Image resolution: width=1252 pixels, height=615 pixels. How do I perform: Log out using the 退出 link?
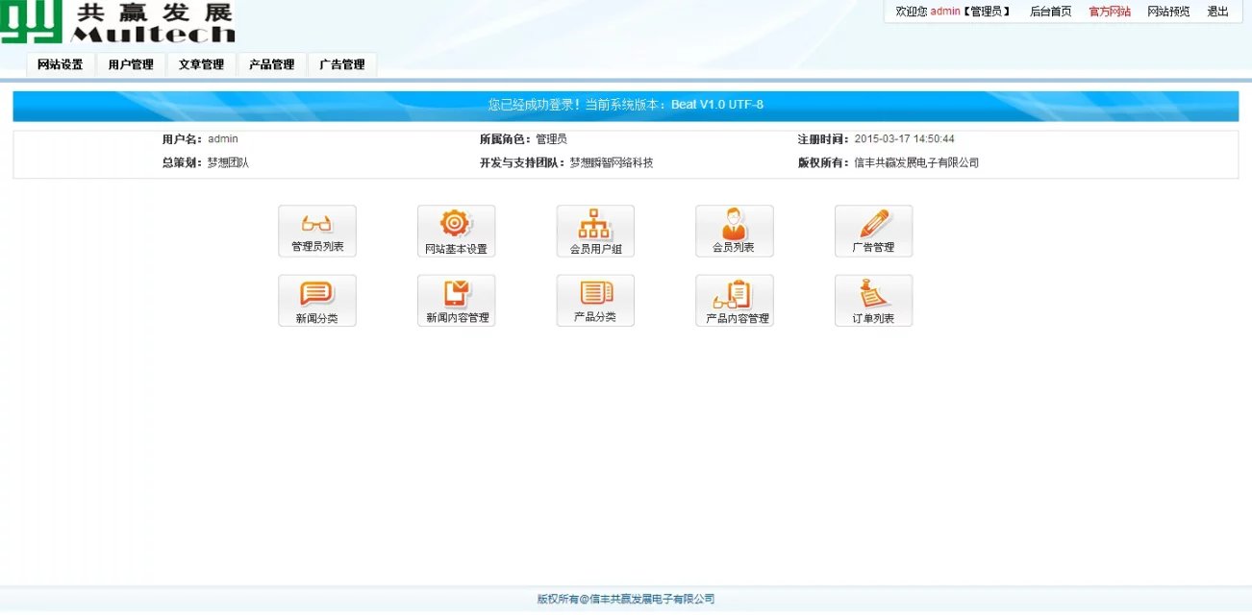(x=1217, y=12)
